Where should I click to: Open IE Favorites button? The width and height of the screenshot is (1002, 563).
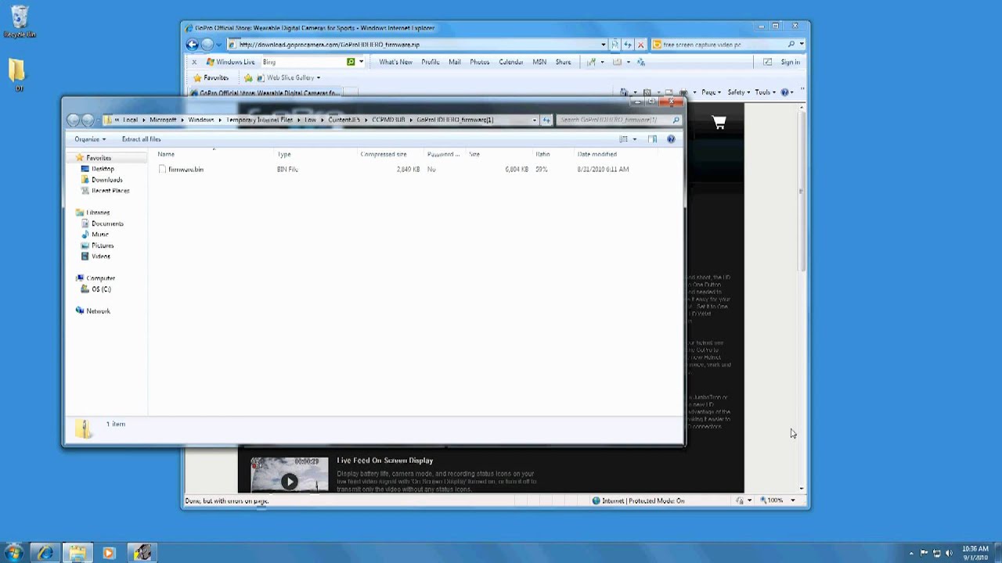pos(210,77)
